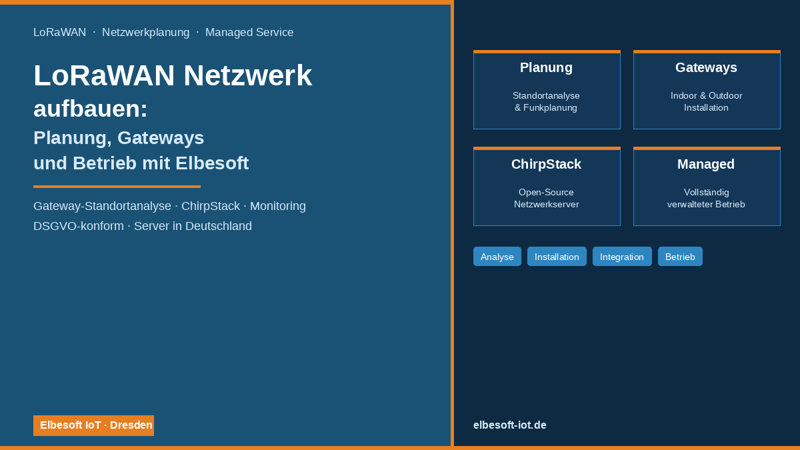Click the Integration tag

622,257
